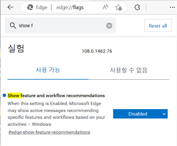177x146 pixels.
Task: Open the Settings and more menu
Action: (x=172, y=8)
